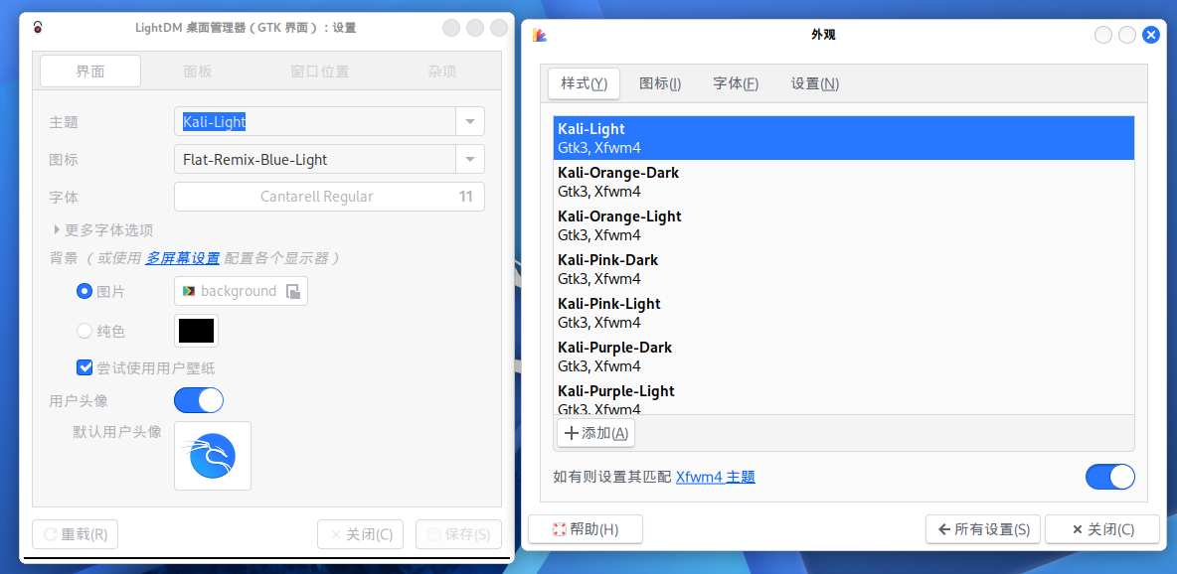Viewport: 1177px width, 574px height.
Task: Click the LightDM lock icon in the title bar
Action: 38,29
